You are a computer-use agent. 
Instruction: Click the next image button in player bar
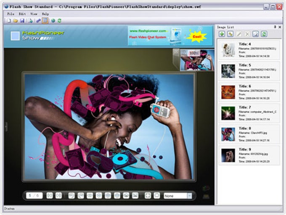point(59,195)
